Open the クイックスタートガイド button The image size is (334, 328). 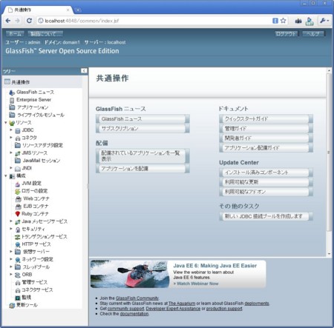[x=266, y=119]
